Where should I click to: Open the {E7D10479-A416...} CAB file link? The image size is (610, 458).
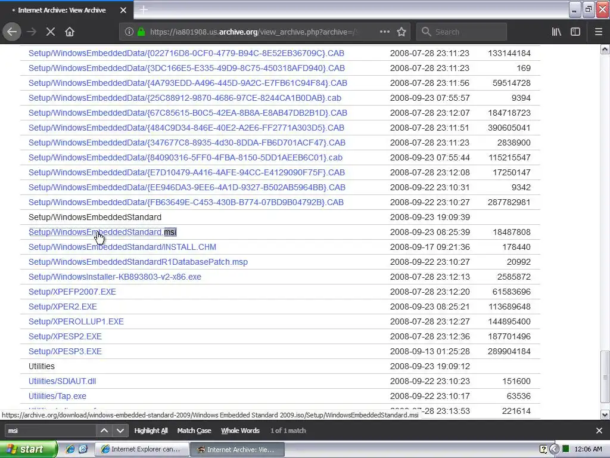point(186,172)
